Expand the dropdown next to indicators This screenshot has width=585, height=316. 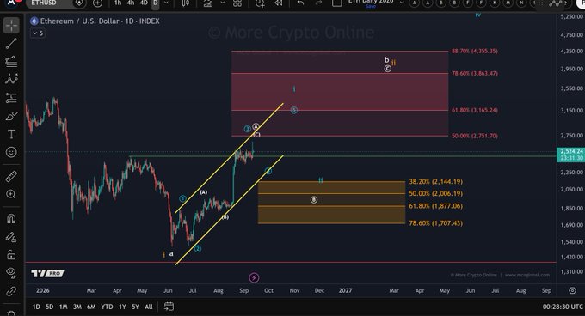[x=223, y=3]
